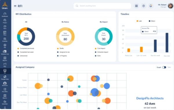174x110 pixels.
Task: Toggle the Graph/Table switch
Action: 164,67
